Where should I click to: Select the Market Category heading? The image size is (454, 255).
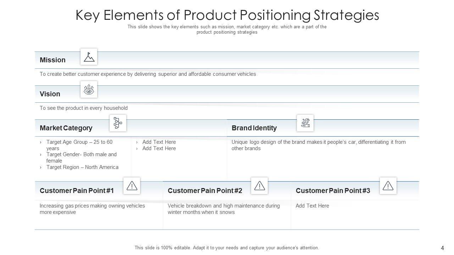pos(66,128)
